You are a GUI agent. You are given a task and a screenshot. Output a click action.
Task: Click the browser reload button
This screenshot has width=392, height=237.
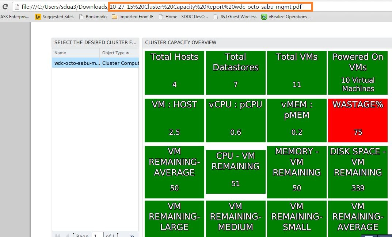5,7
